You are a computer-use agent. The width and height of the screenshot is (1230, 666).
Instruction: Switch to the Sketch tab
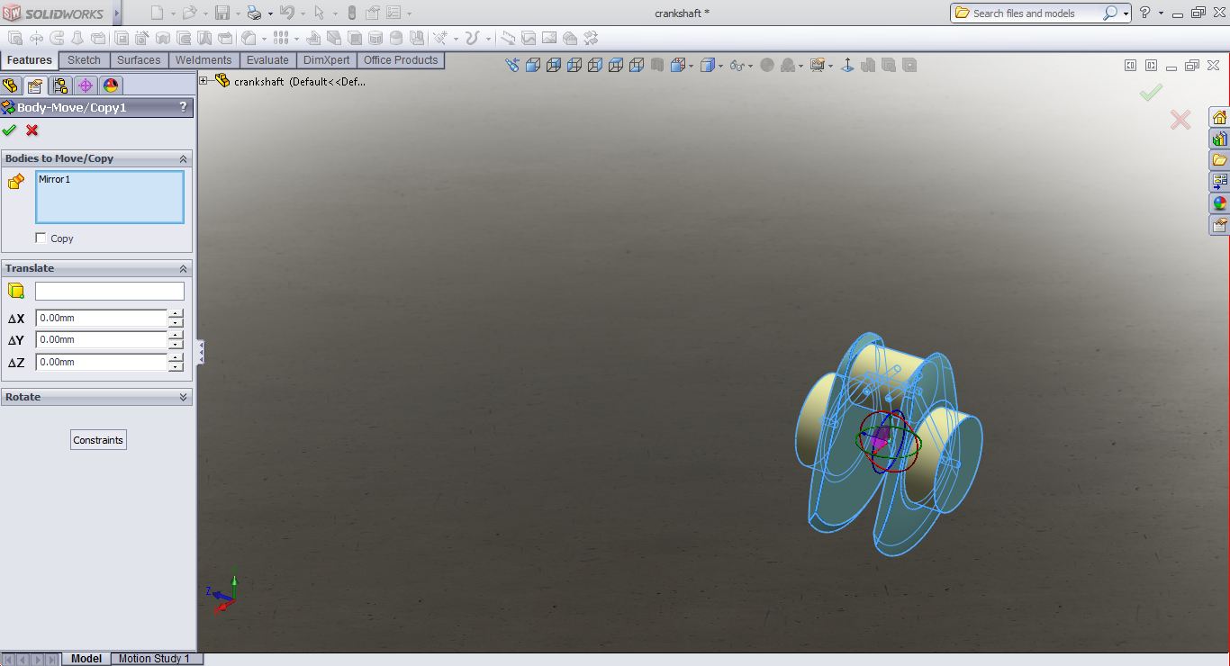tap(84, 60)
